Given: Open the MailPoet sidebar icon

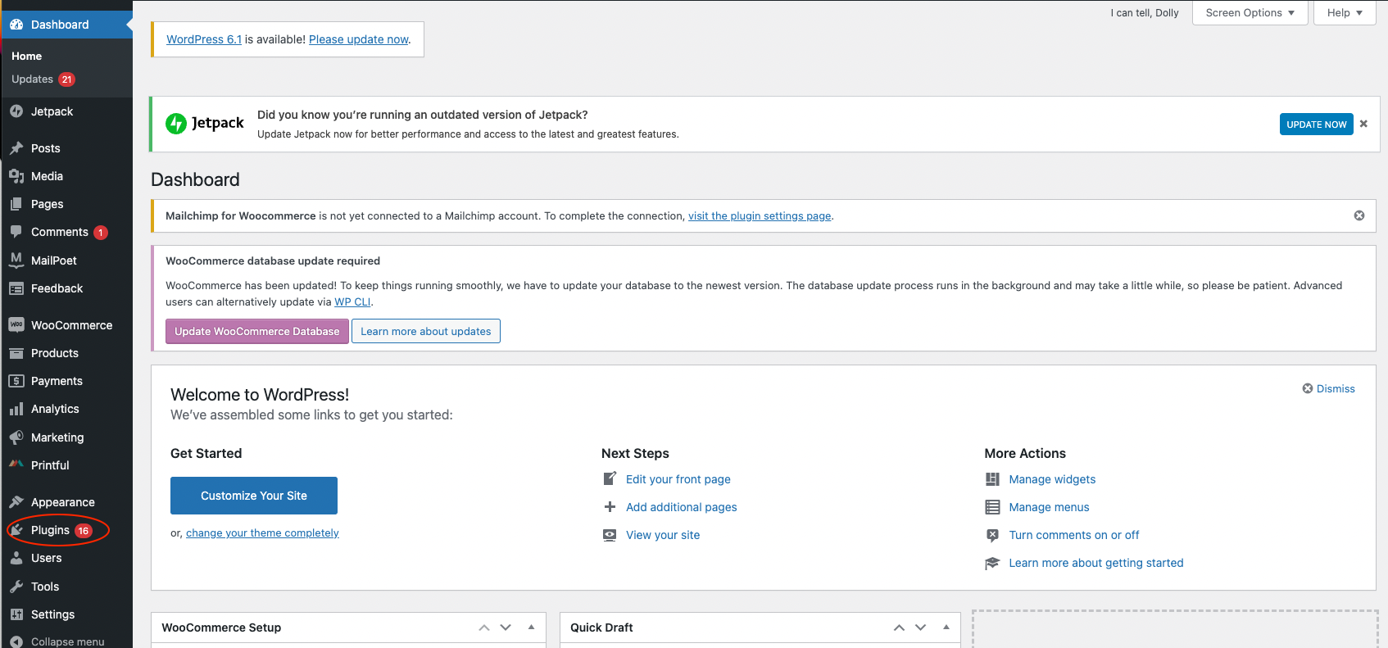Looking at the screenshot, I should 16,261.
